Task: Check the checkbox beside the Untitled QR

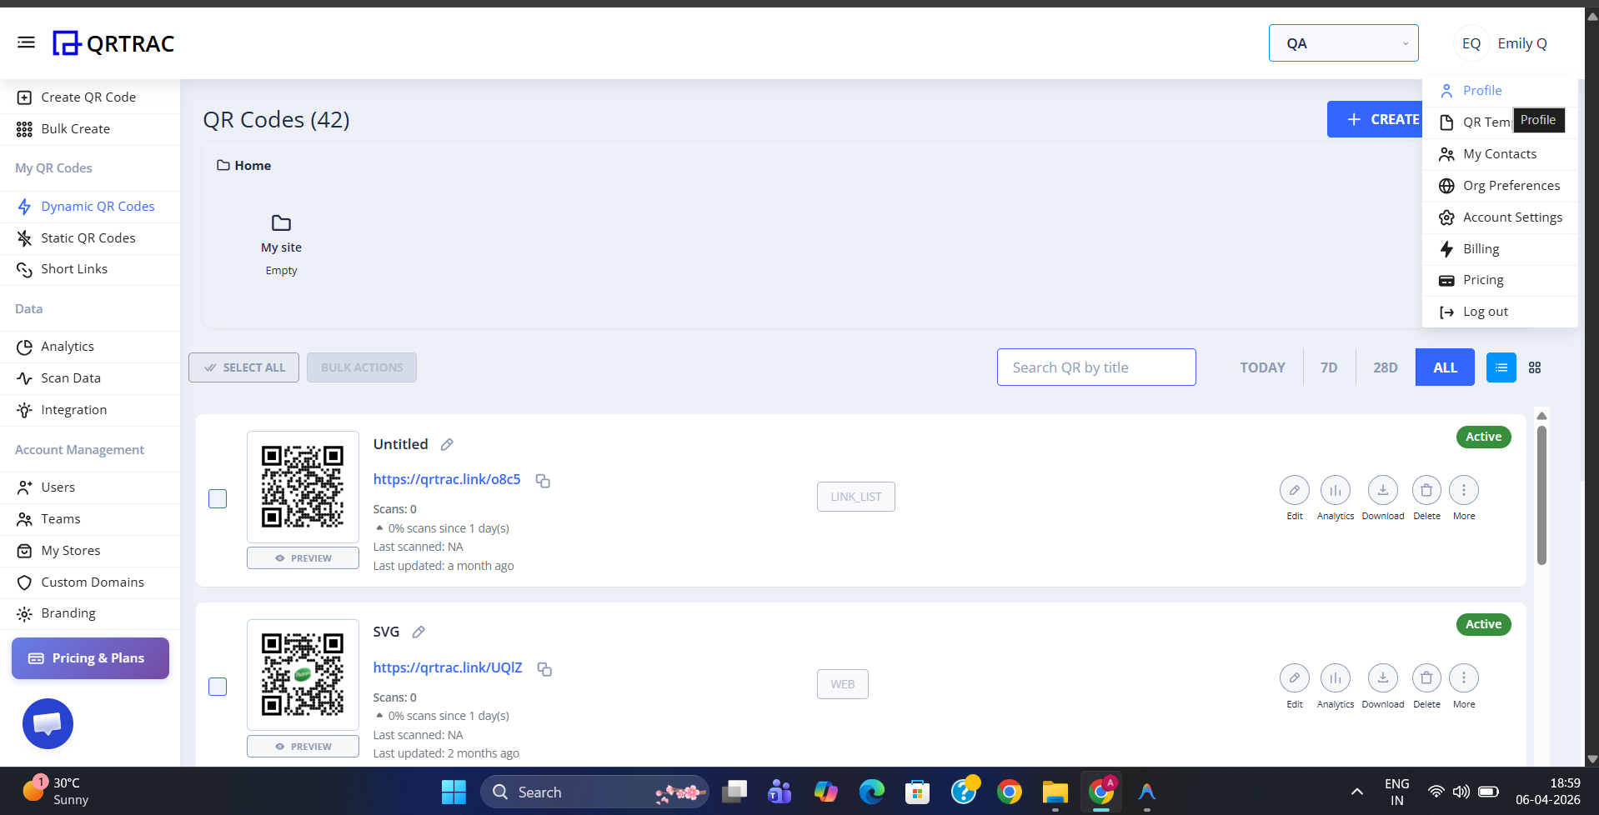Action: click(x=217, y=498)
